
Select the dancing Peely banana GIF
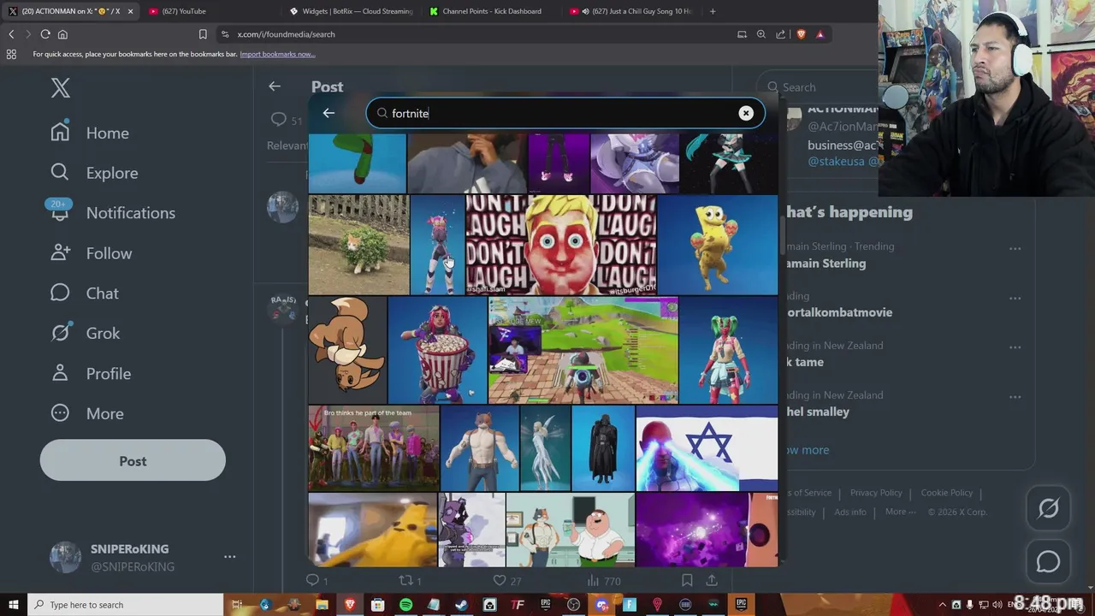[718, 245]
